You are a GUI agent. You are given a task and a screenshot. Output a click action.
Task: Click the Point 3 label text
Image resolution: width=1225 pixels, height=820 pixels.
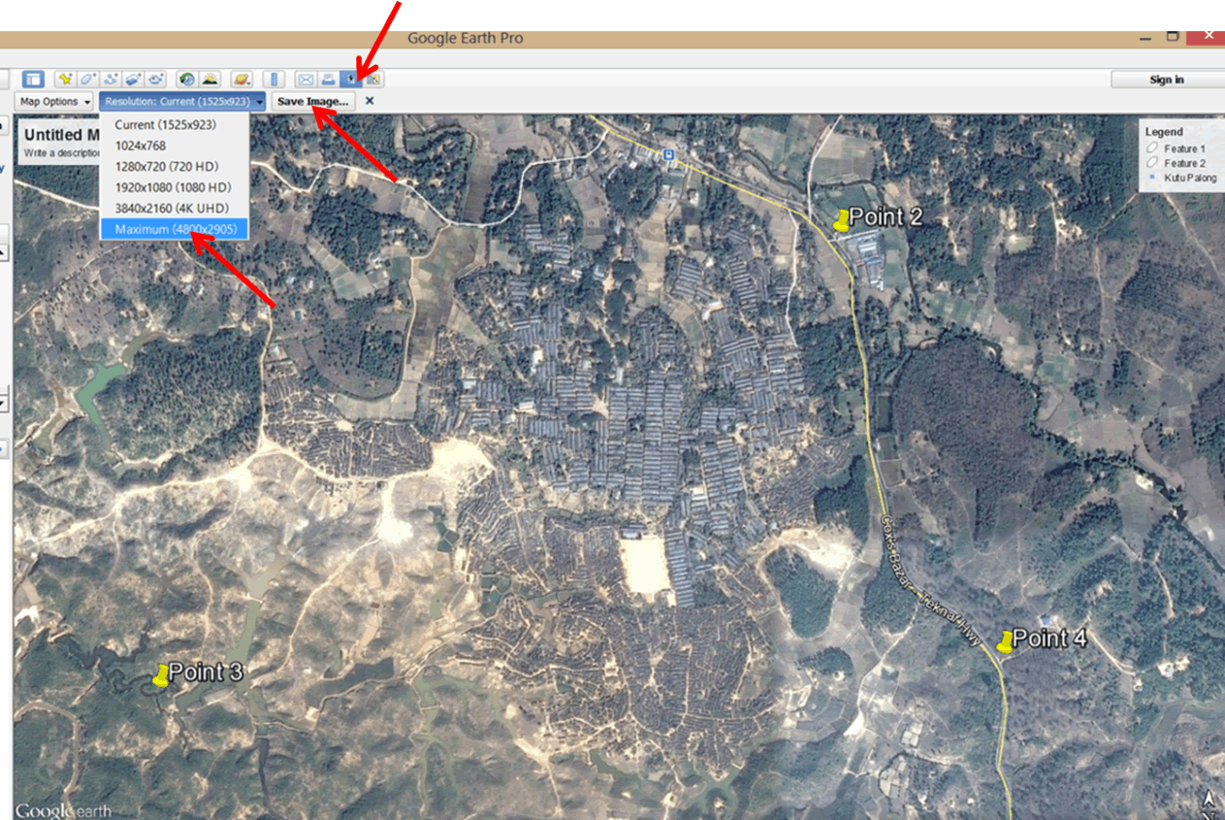(x=206, y=672)
